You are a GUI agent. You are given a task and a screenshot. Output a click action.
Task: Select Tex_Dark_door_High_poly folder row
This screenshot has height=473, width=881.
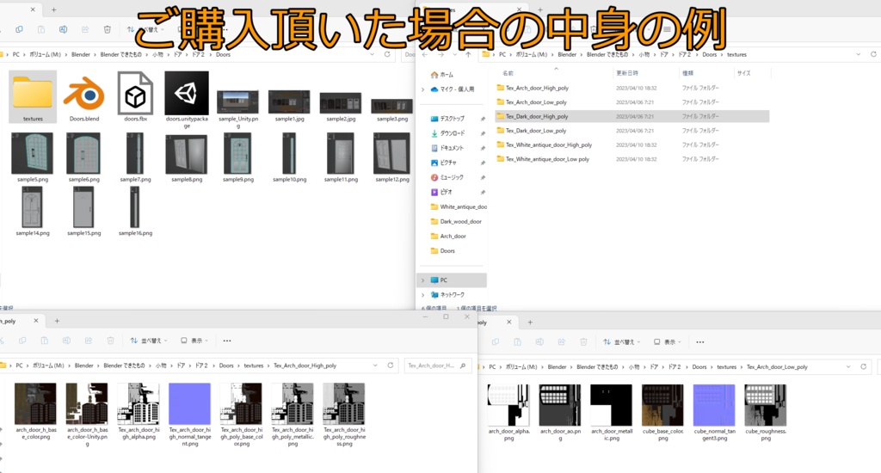pos(632,116)
